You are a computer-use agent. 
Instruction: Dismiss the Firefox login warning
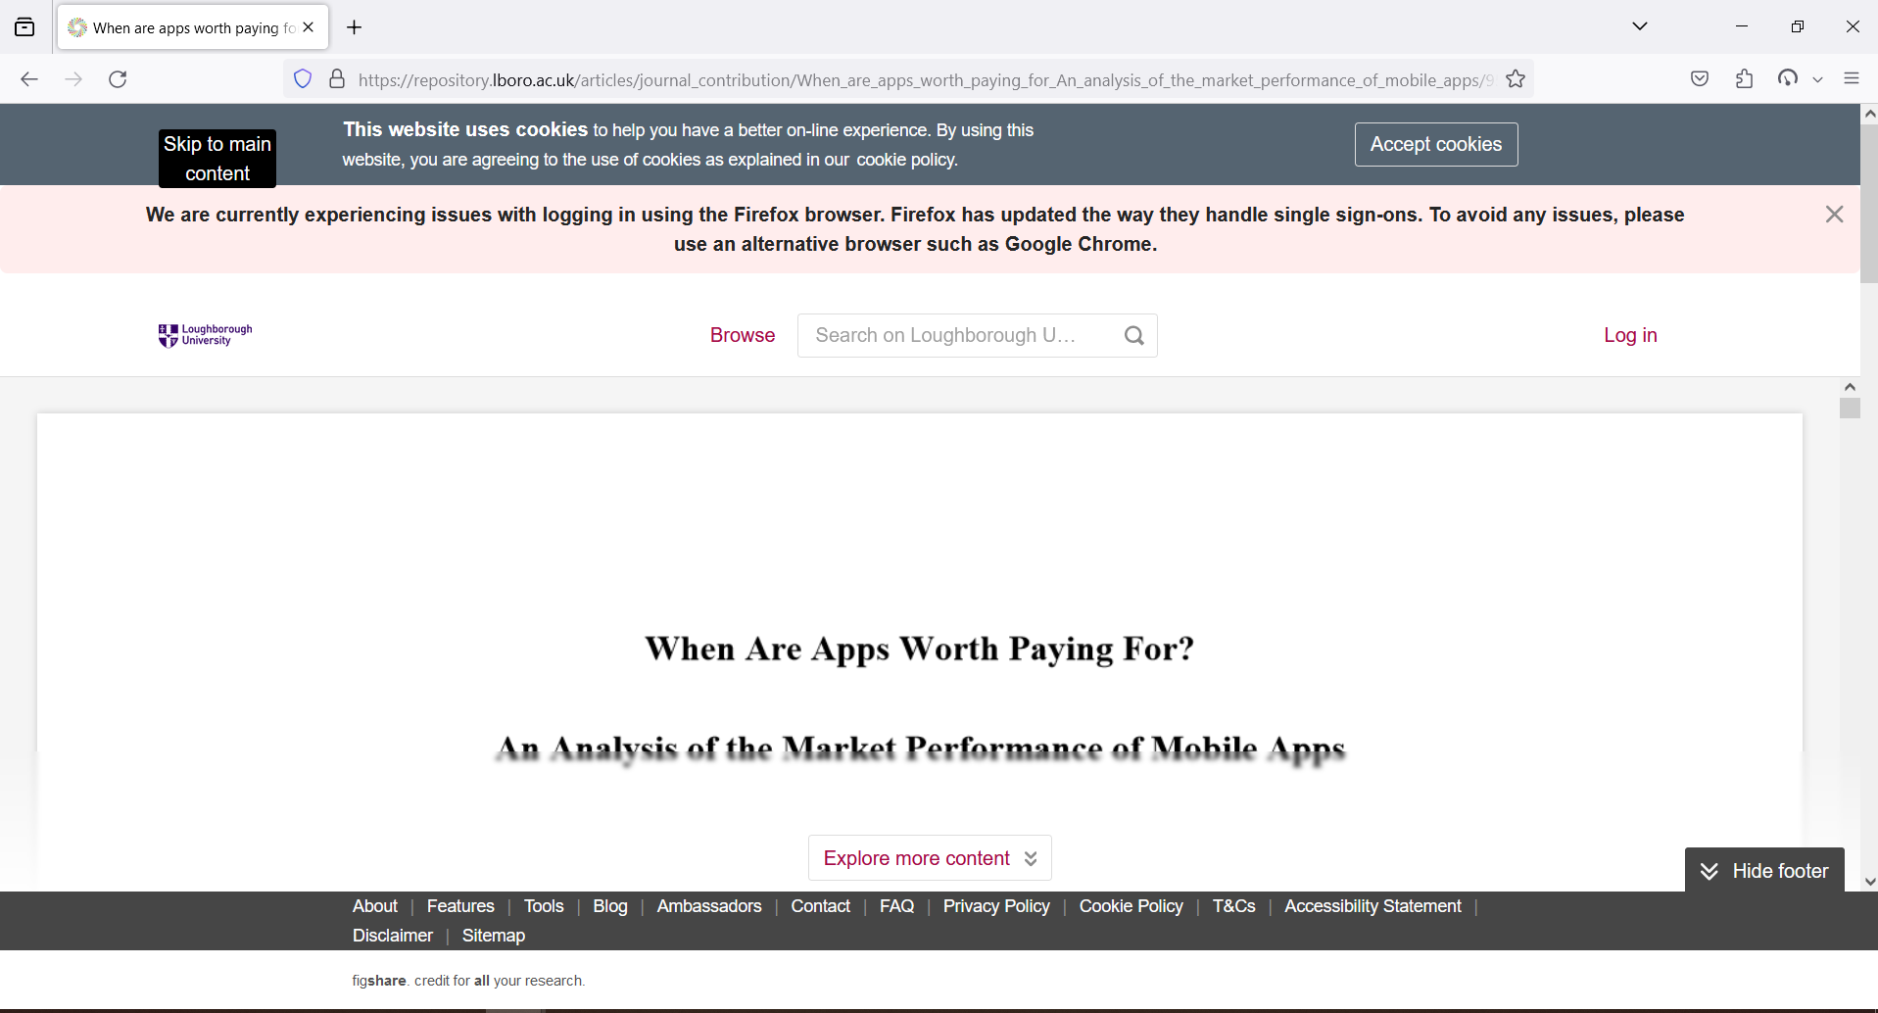pos(1834,214)
